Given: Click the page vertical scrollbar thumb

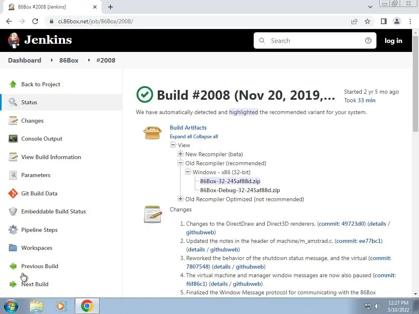Looking at the screenshot, I should click(415, 83).
